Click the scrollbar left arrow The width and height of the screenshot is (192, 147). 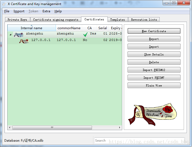pos(10,127)
